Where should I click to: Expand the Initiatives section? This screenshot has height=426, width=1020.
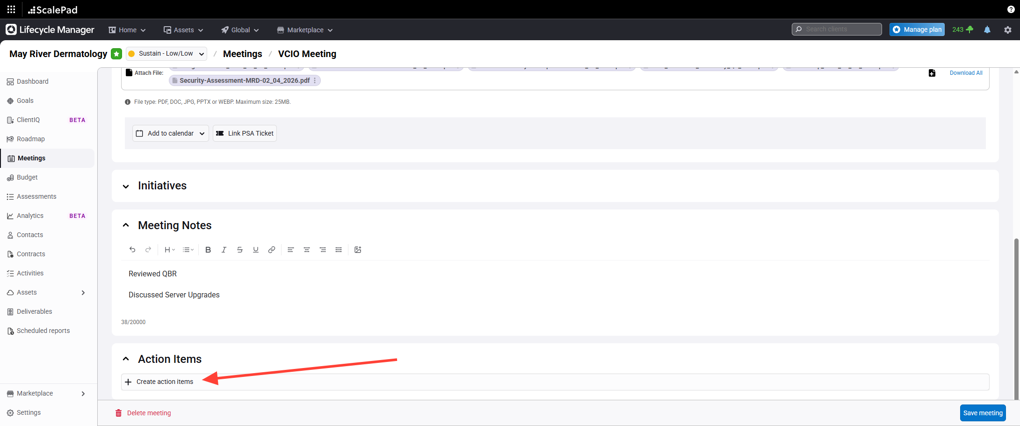126,186
